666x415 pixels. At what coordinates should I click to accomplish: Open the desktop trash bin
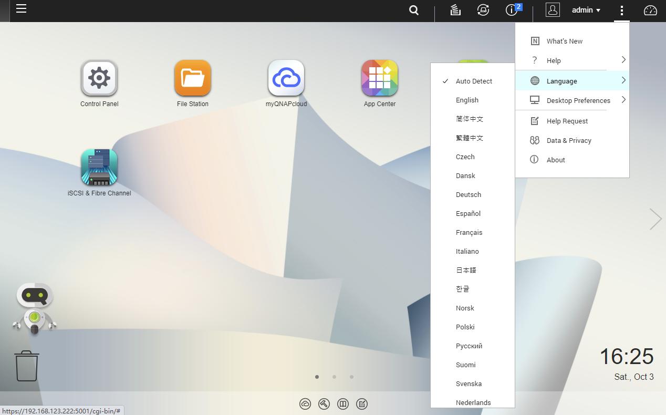tap(27, 366)
